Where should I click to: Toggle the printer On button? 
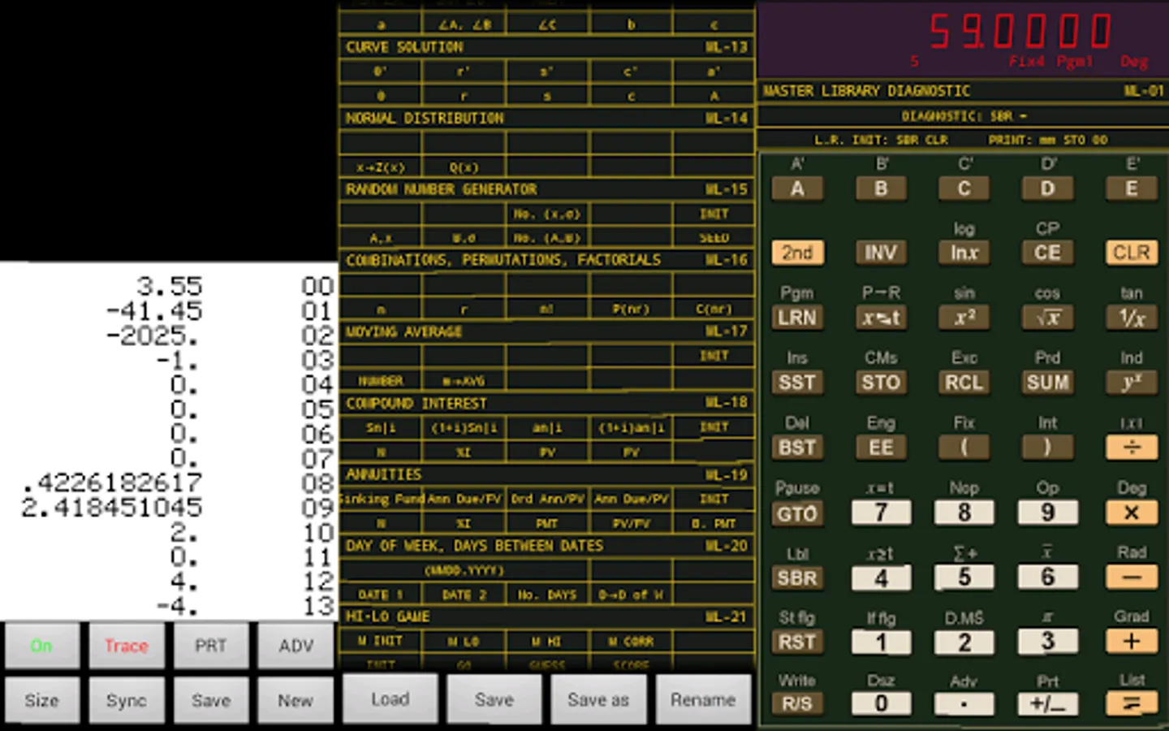[42, 646]
